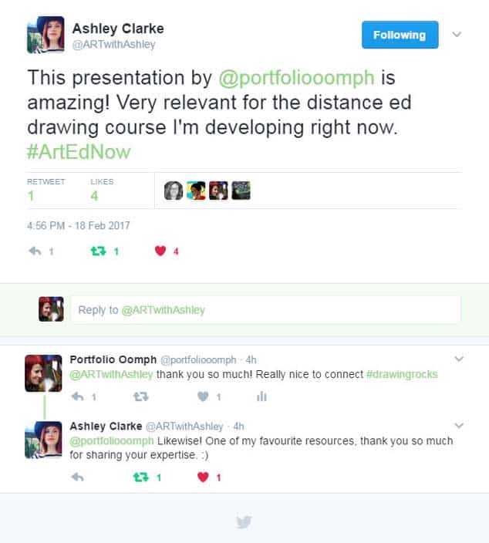Screen dimensions: 489x543
Task: Undo retweet on Ashley's Likewise reply
Action: (x=141, y=477)
